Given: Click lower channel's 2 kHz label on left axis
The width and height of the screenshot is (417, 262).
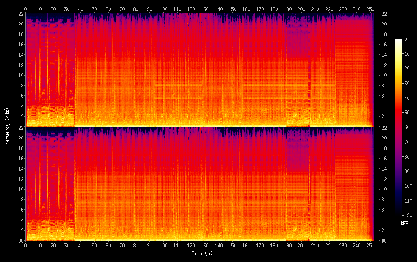Looking at the screenshot, I should tap(21, 230).
